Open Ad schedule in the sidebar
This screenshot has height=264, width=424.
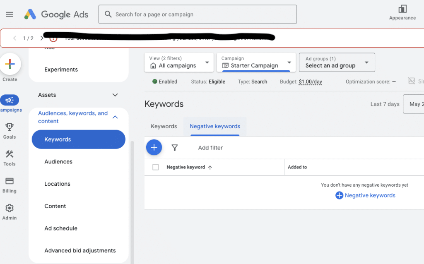coord(61,228)
